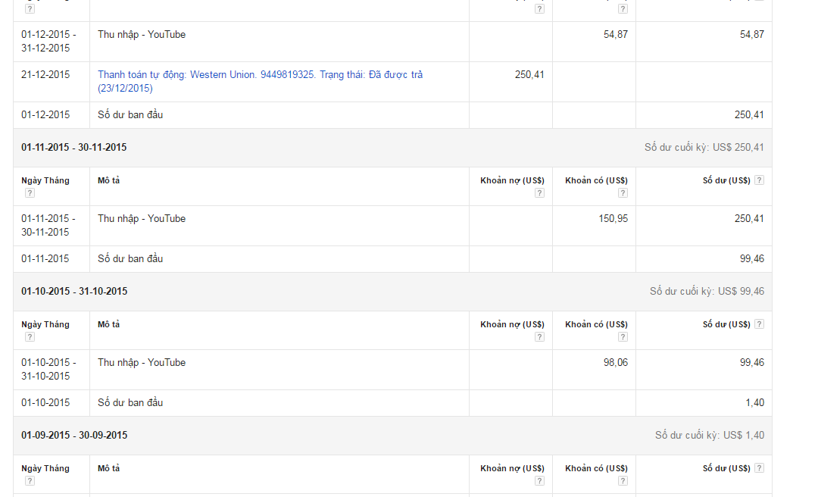Click Số dư ban đầu row dated 01-12-2015
Viewport: 818px width, 497px height.
(130, 115)
